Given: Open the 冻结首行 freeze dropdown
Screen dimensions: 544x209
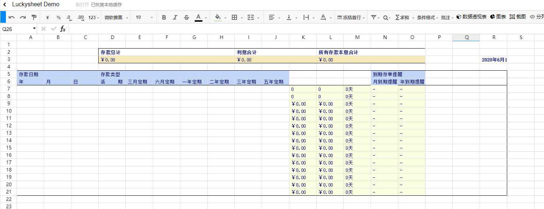Looking at the screenshot, I should (351, 17).
